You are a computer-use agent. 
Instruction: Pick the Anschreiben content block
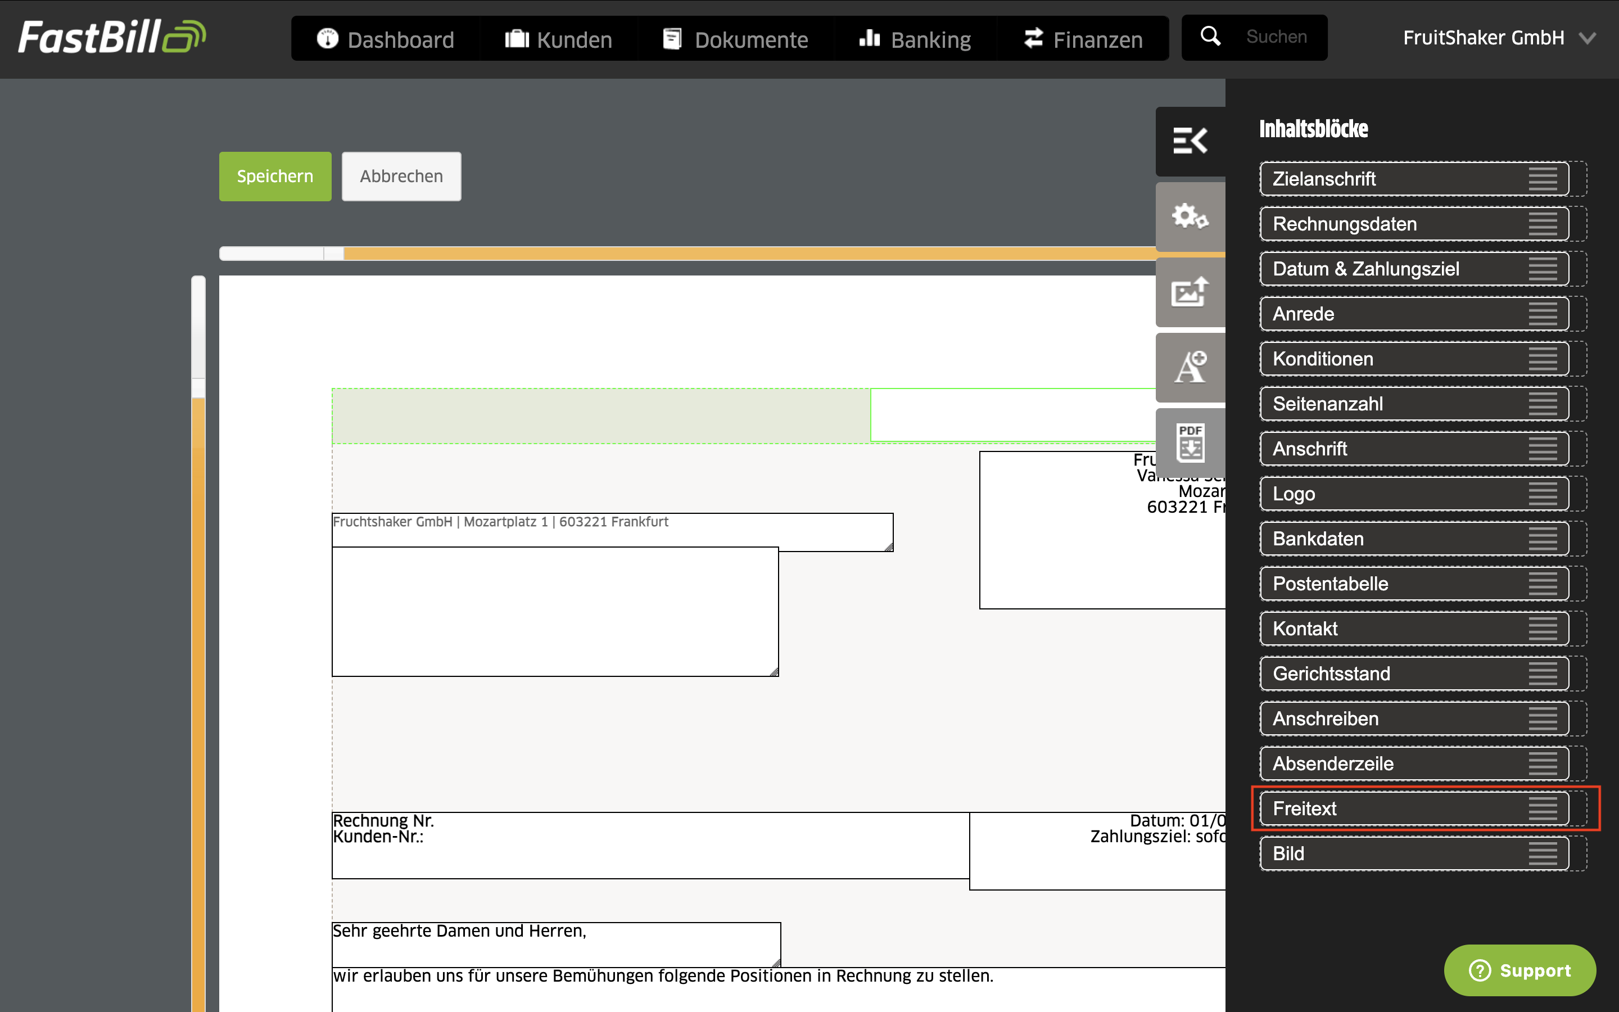pos(1414,719)
